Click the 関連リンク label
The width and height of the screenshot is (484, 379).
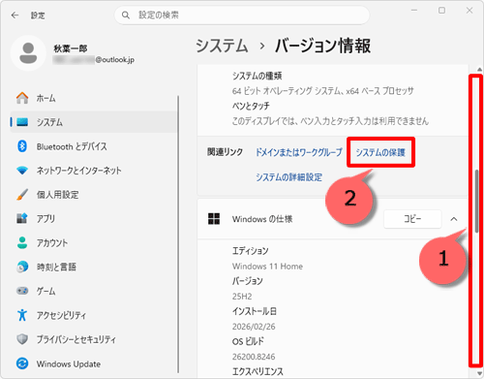click(225, 152)
